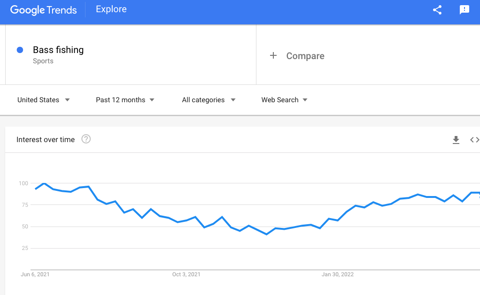
Task: Click the Oct 3, 2021 axis label
Action: [186, 274]
